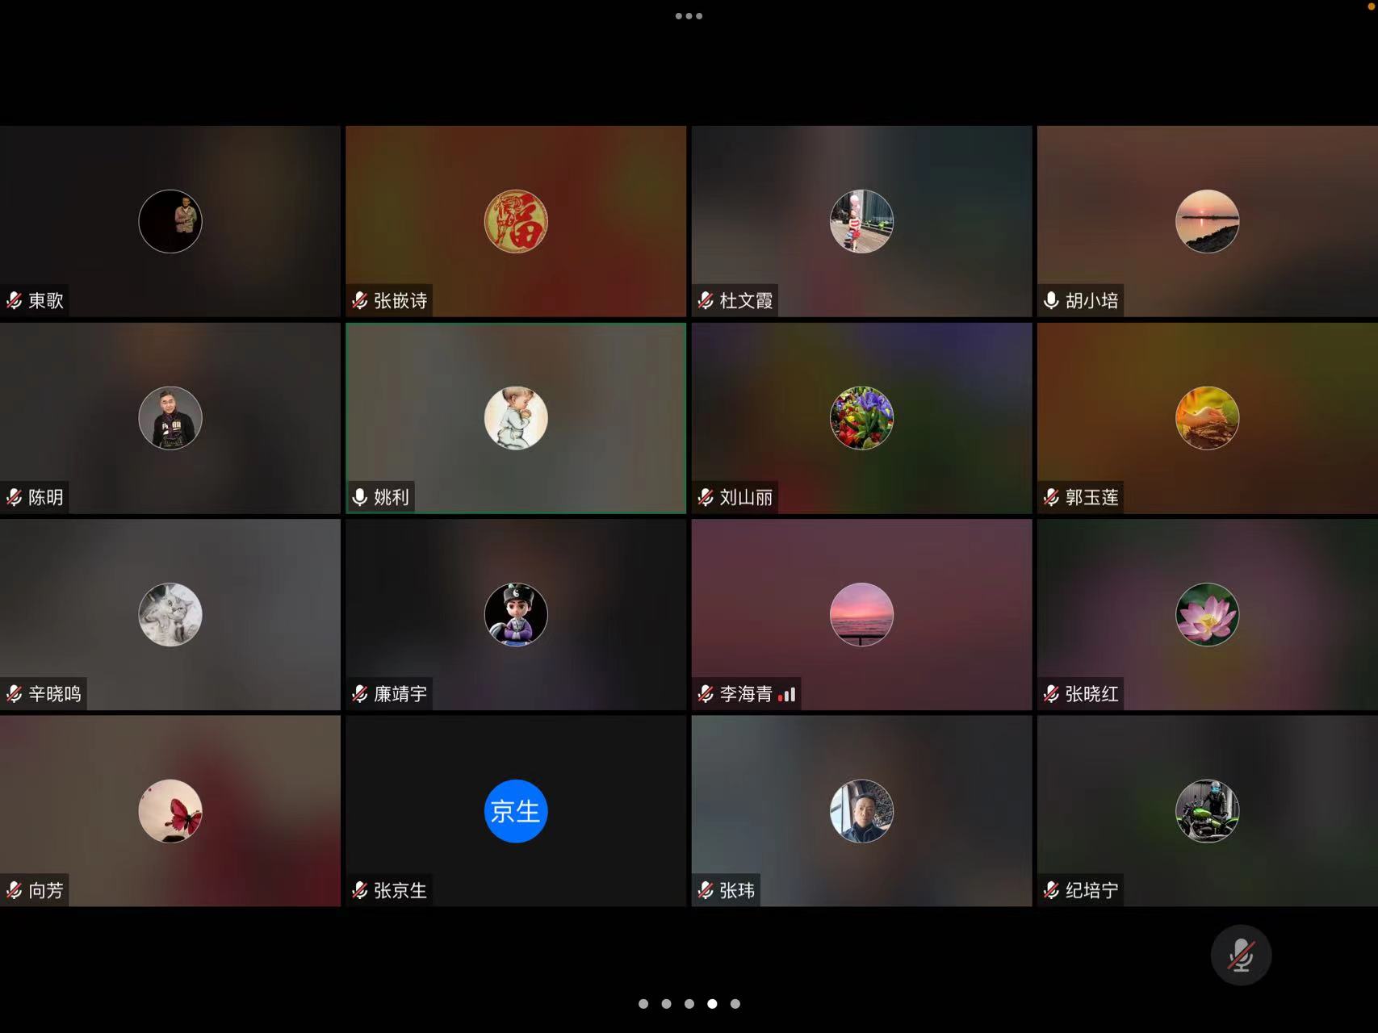Click 姚利's active microphone icon
Screen dimensions: 1378x1033
(x=360, y=497)
